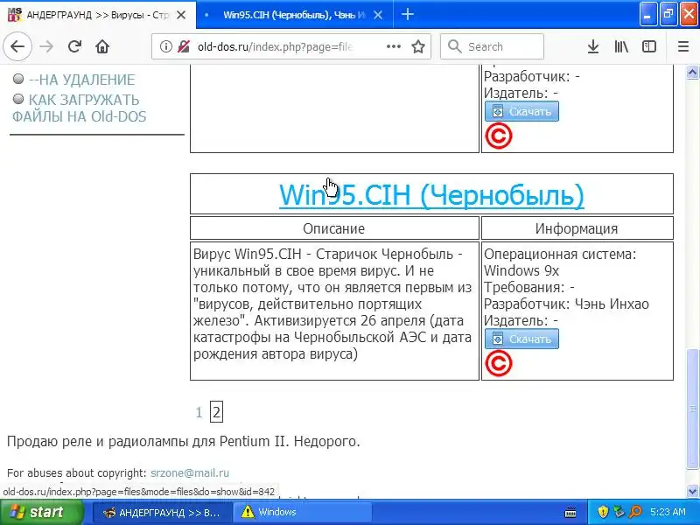Click the network tray icon beside shield
The height and width of the screenshot is (525, 700).
619,512
